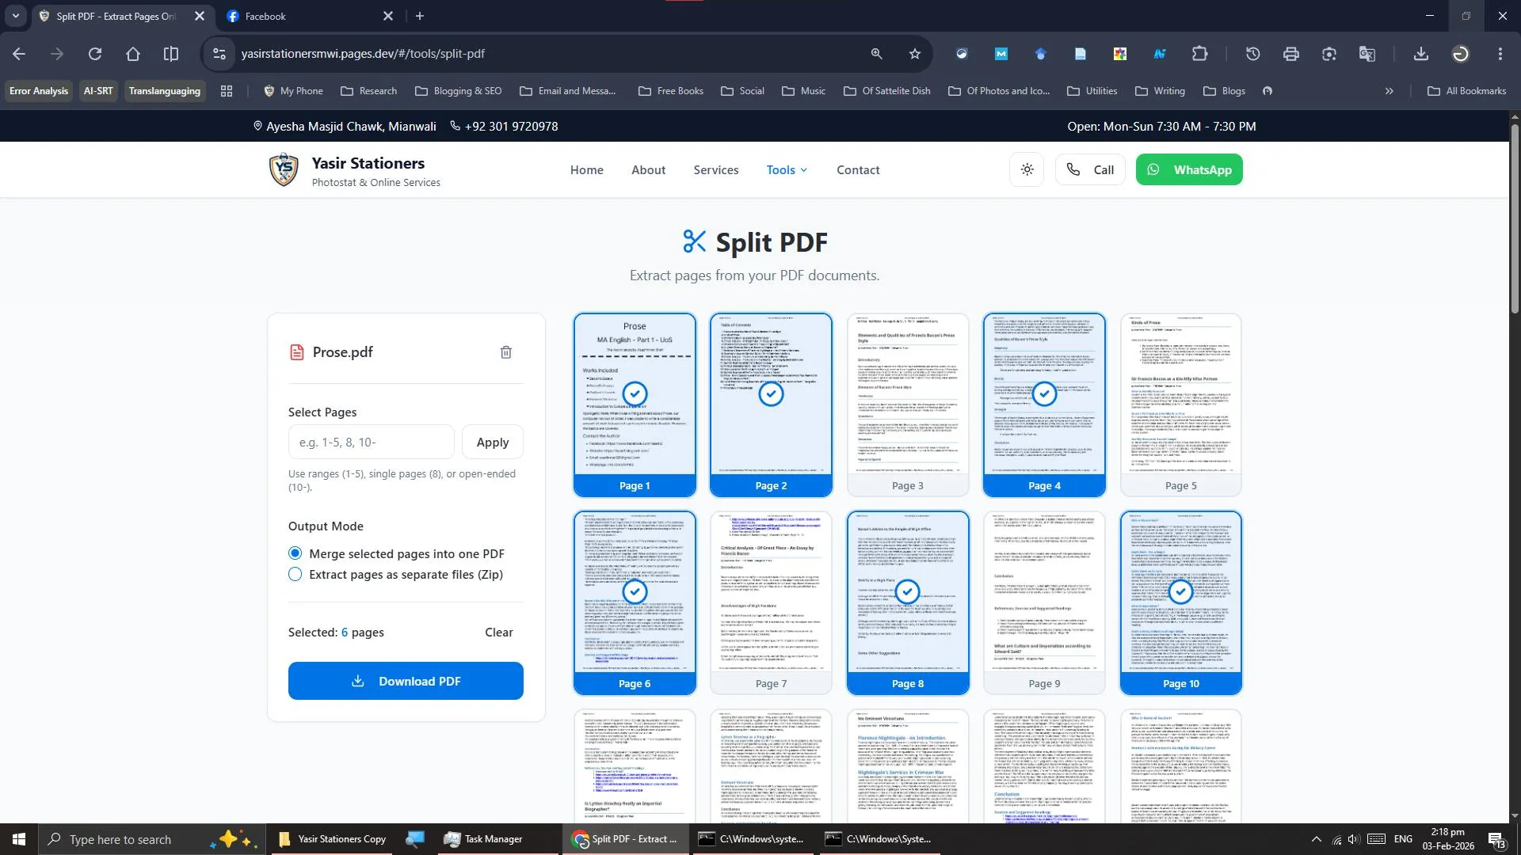Click the Download PDF button
The width and height of the screenshot is (1521, 855).
click(x=406, y=681)
